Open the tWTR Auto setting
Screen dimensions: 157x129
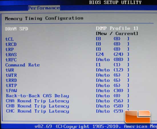(112, 75)
